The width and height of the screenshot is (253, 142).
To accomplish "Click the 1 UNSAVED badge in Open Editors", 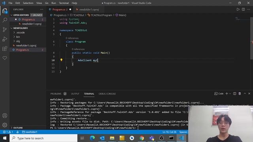I will pos(36,15).
